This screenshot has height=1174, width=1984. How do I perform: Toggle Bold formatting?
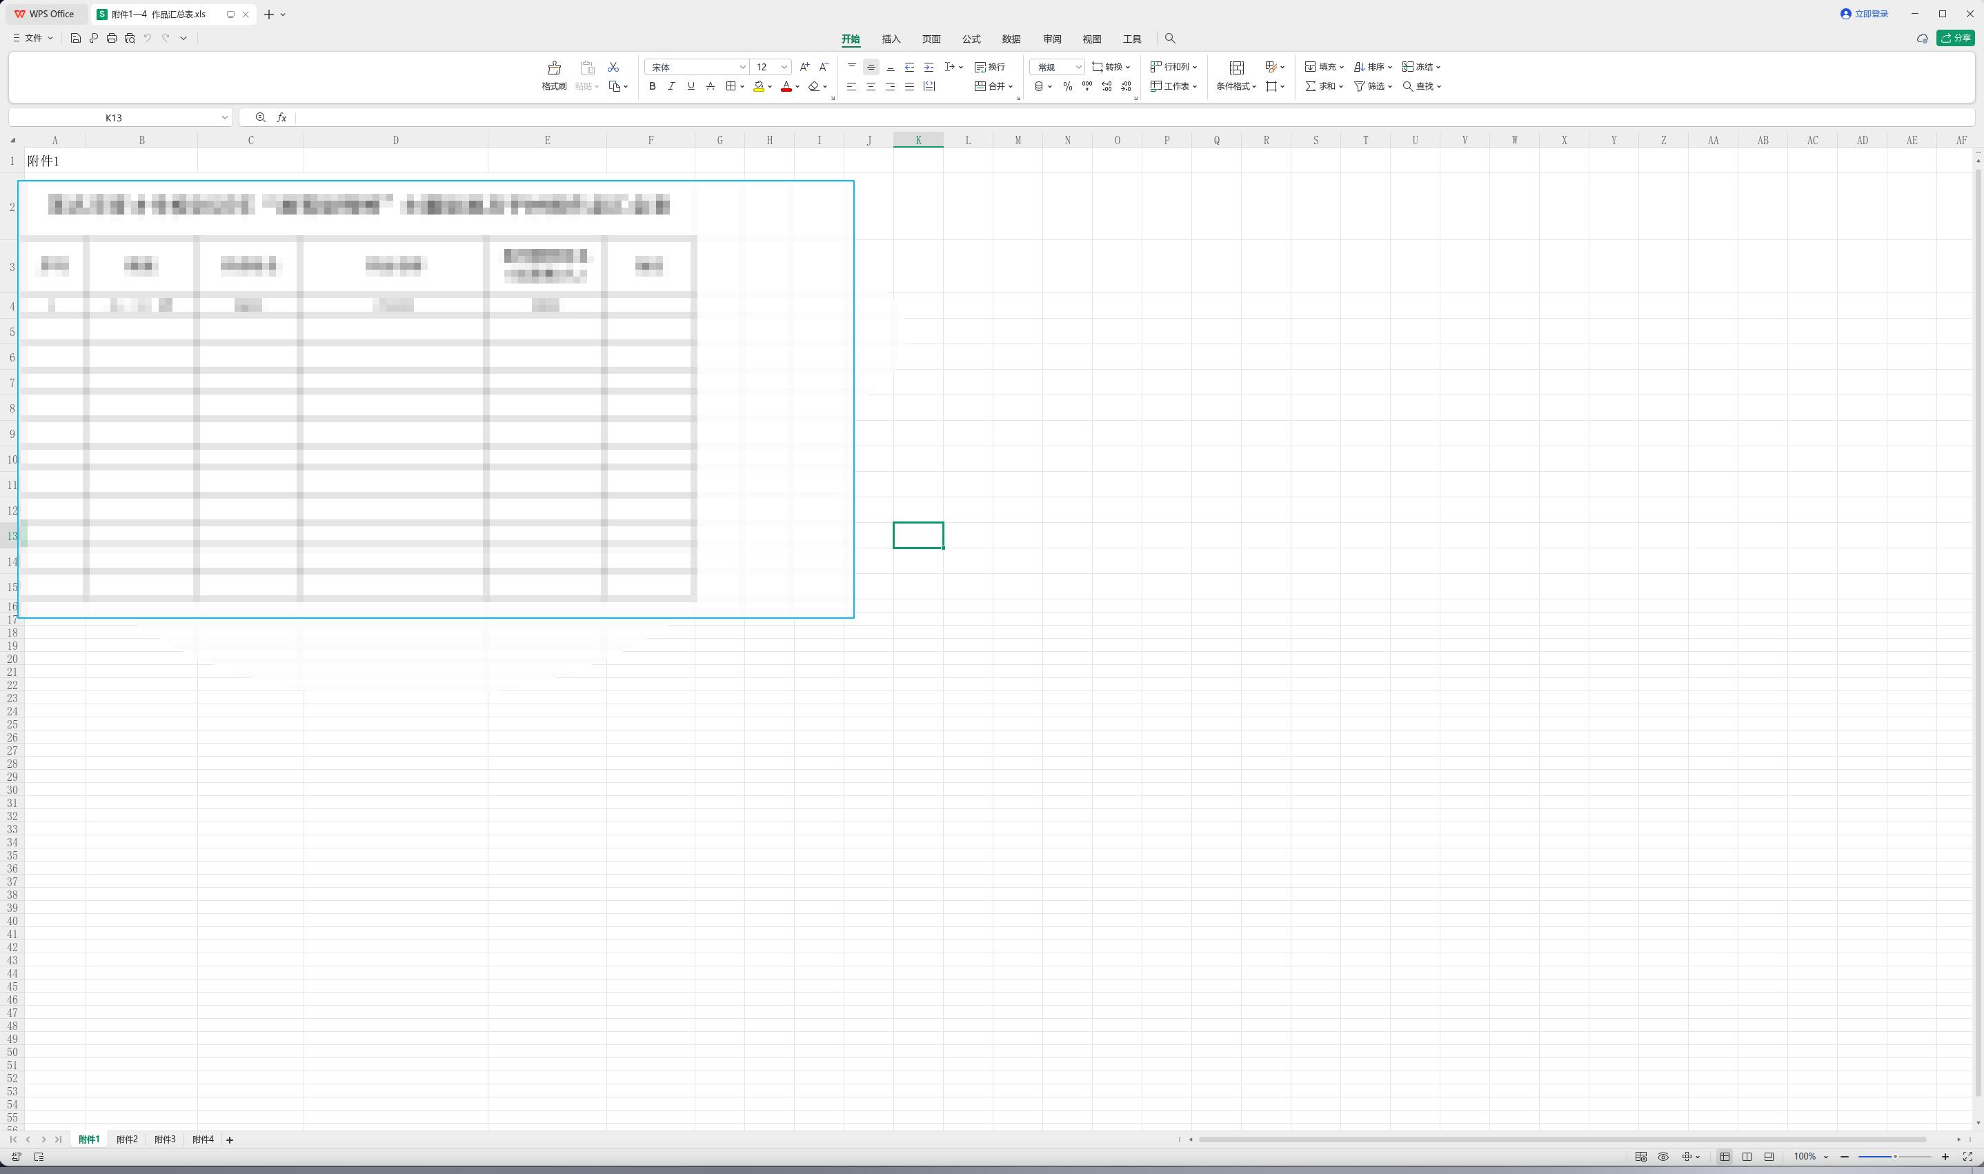(x=652, y=86)
